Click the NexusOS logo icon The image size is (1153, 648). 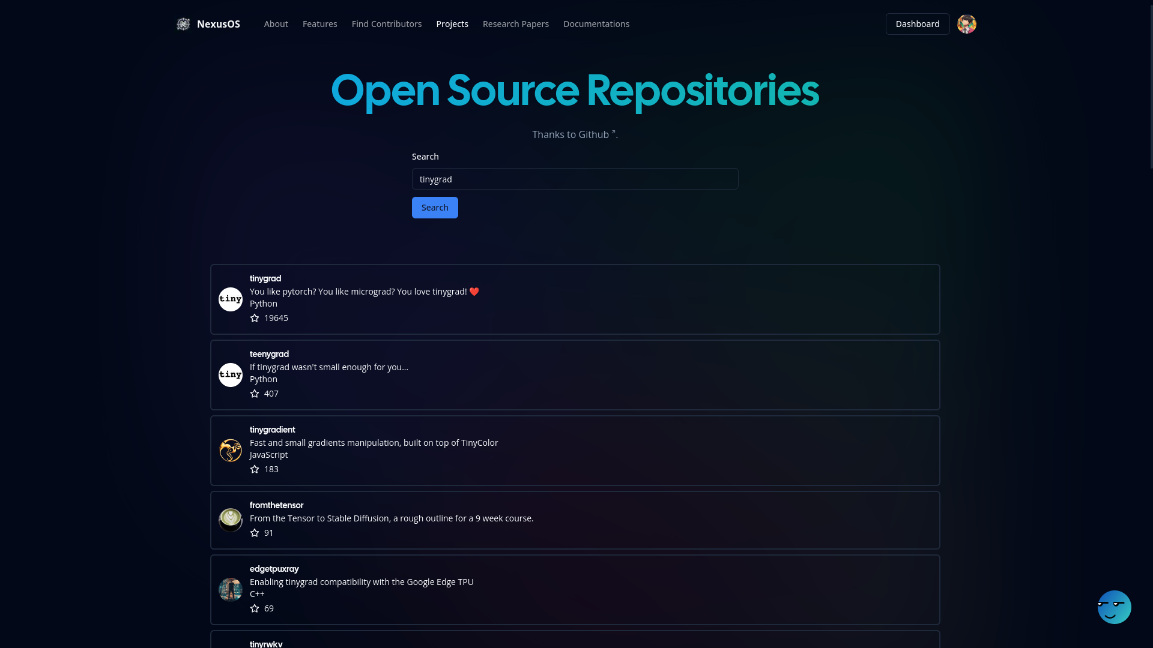click(x=183, y=24)
